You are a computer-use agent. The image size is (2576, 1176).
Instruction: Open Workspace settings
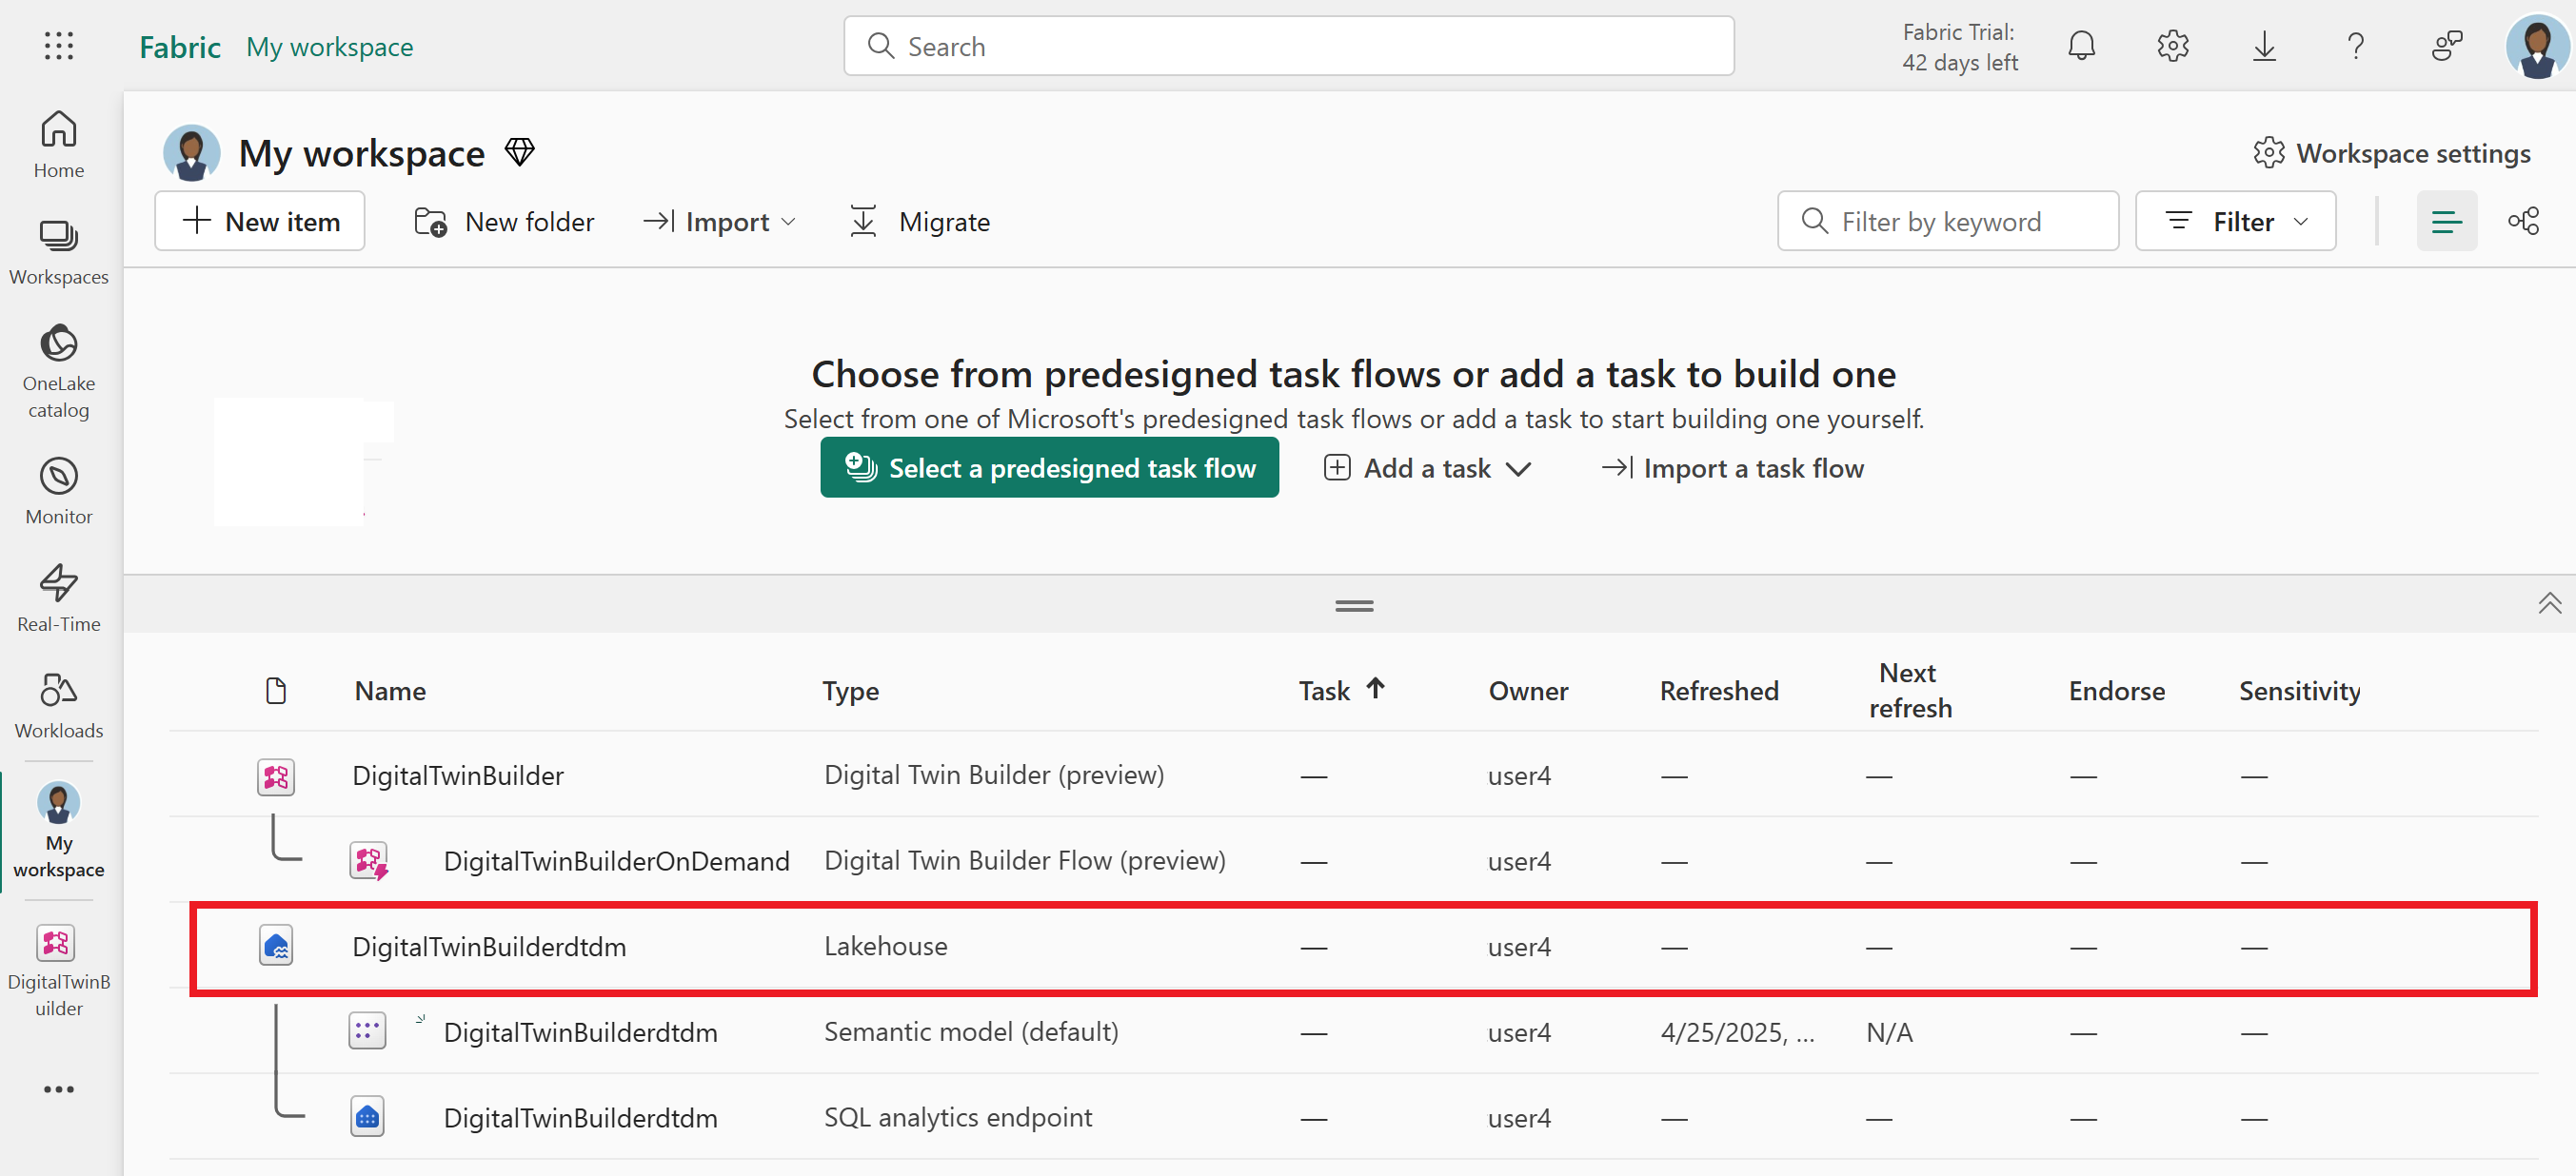[2393, 152]
